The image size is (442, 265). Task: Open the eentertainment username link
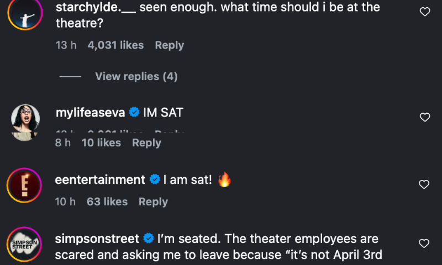click(100, 179)
